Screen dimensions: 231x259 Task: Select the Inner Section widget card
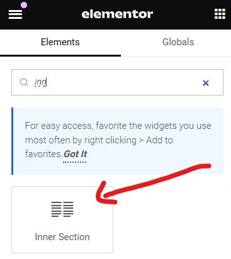click(x=62, y=219)
